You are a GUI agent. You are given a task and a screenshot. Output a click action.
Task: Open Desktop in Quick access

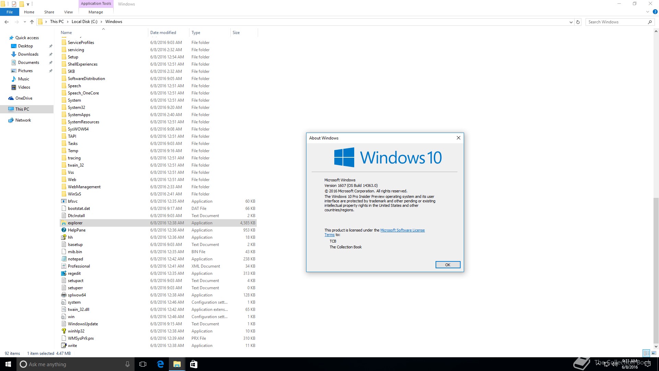pos(25,46)
